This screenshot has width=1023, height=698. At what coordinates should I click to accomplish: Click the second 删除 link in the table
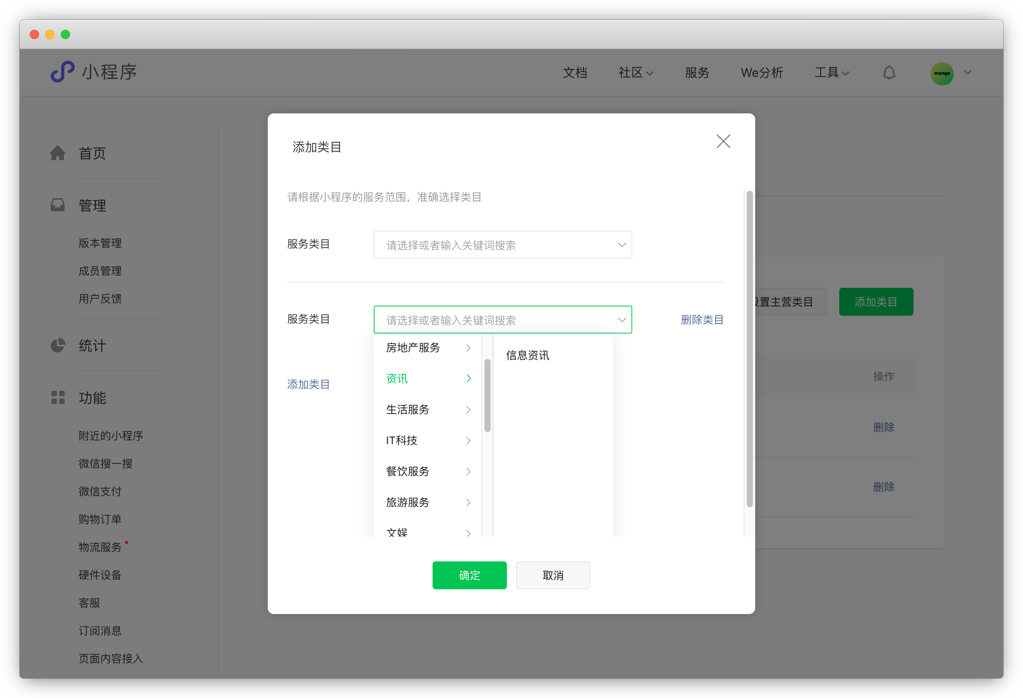coord(883,487)
